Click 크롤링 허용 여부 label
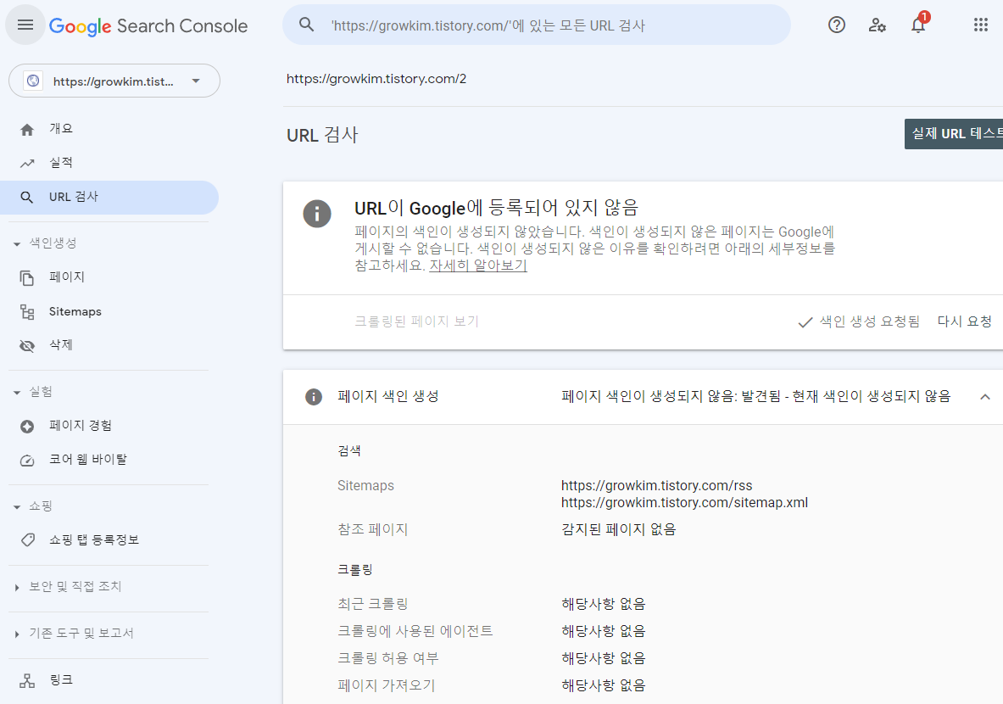Screen dimensions: 1003x704 coord(388,658)
